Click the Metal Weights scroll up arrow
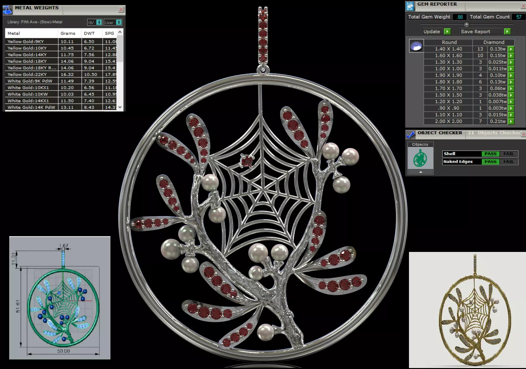Screen dimensions: 526x369 tap(120, 32)
